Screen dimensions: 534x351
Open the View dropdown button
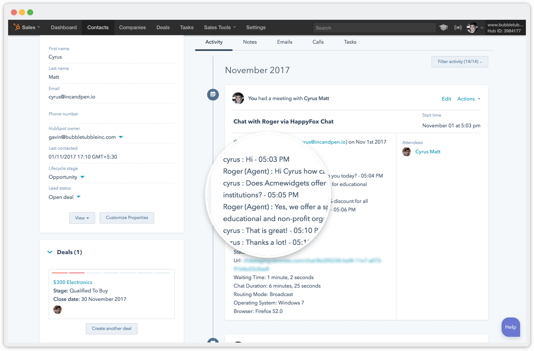[82, 218]
